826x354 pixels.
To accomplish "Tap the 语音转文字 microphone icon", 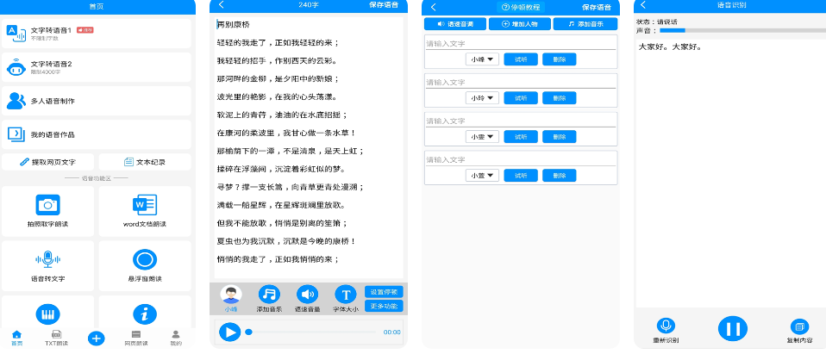I will (x=47, y=259).
